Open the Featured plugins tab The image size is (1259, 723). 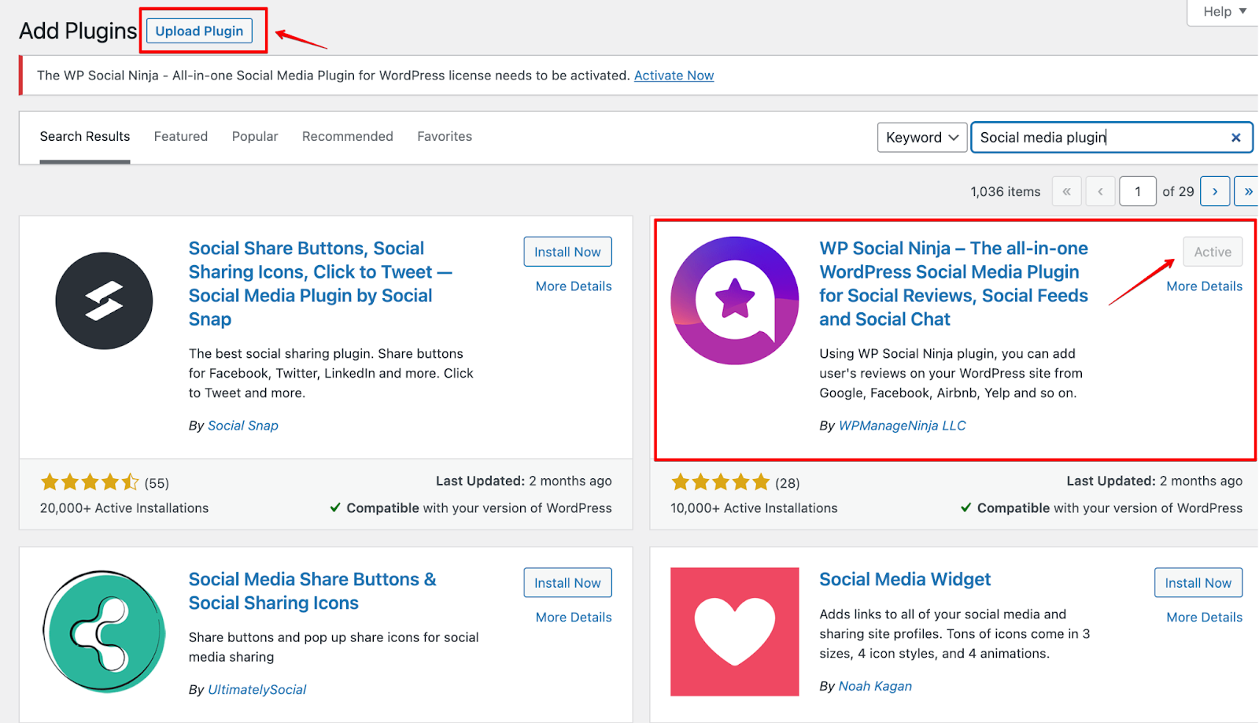tap(181, 137)
